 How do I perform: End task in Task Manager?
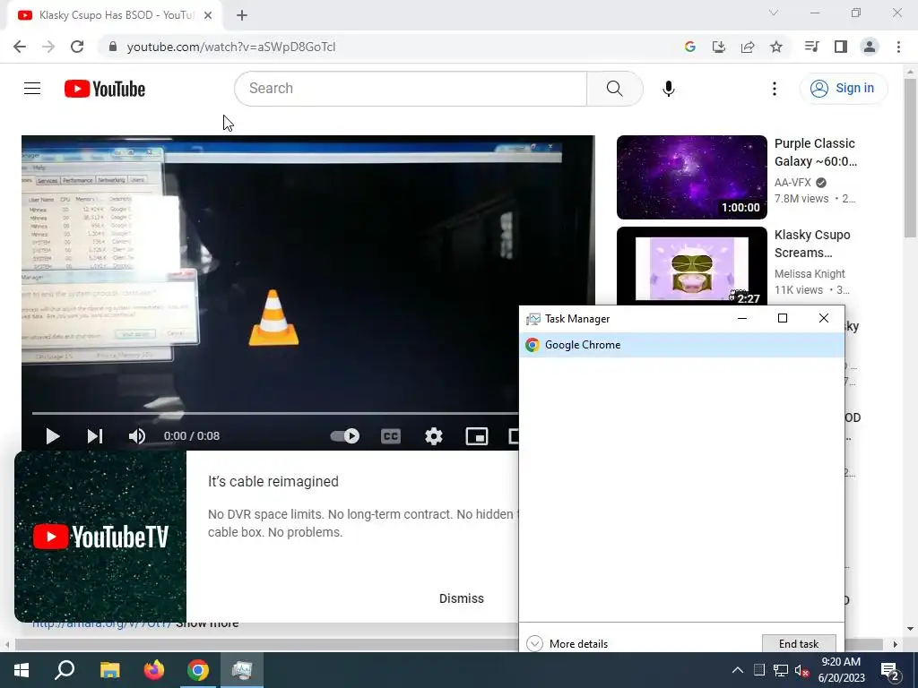tap(799, 643)
